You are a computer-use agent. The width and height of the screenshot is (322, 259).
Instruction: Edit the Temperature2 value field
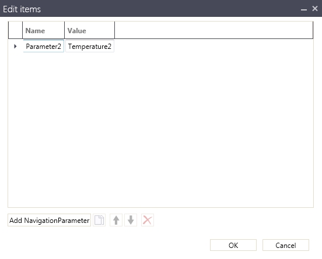click(x=90, y=47)
